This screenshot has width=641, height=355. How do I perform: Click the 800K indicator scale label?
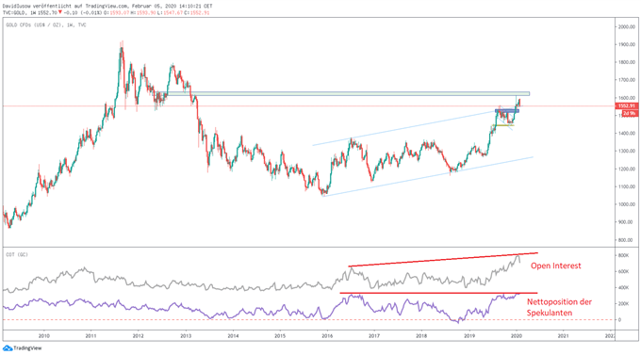point(624,256)
